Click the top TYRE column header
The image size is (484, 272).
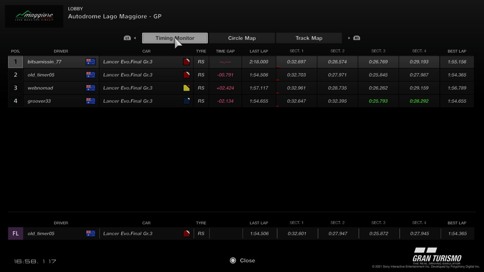201,51
